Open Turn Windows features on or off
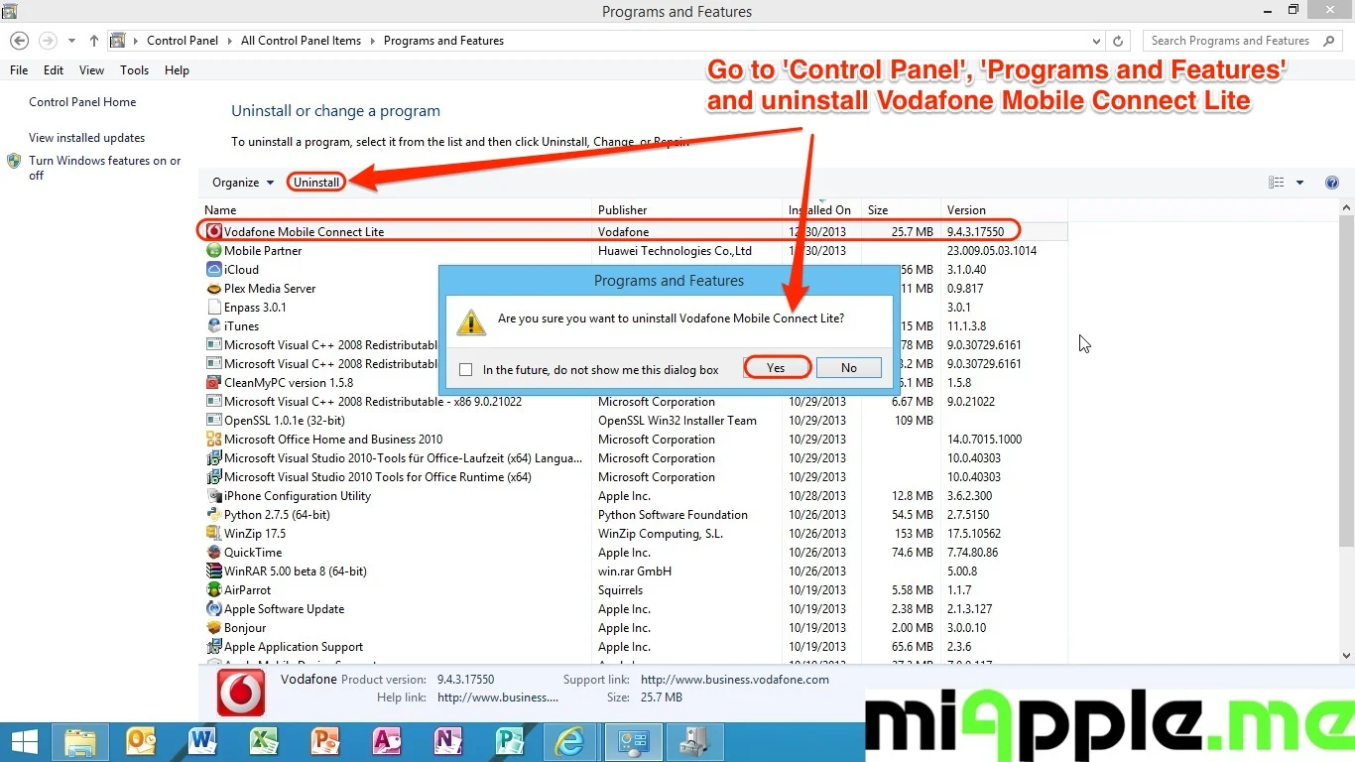The image size is (1355, 762). pyautogui.click(x=105, y=168)
